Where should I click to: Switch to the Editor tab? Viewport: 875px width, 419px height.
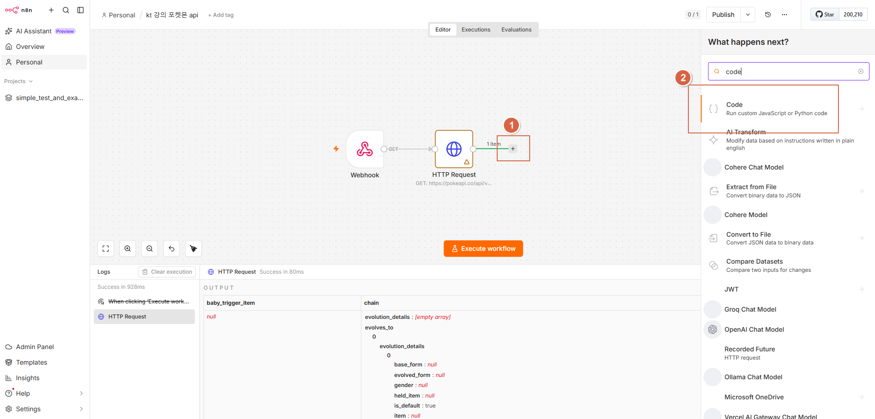(x=443, y=30)
